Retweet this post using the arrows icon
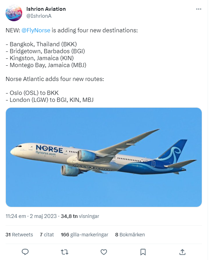 [64, 252]
